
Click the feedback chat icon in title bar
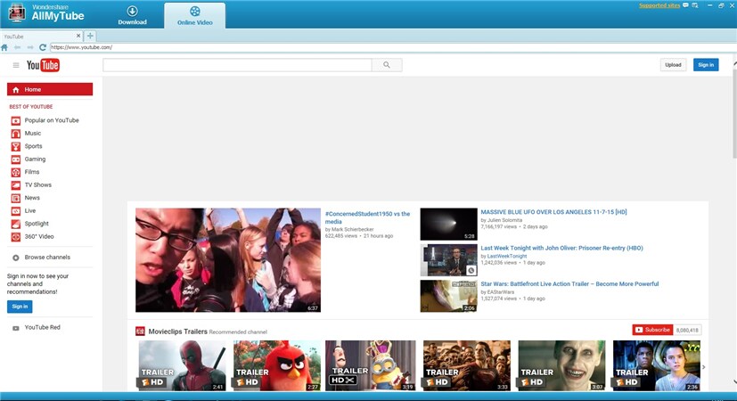pos(686,5)
